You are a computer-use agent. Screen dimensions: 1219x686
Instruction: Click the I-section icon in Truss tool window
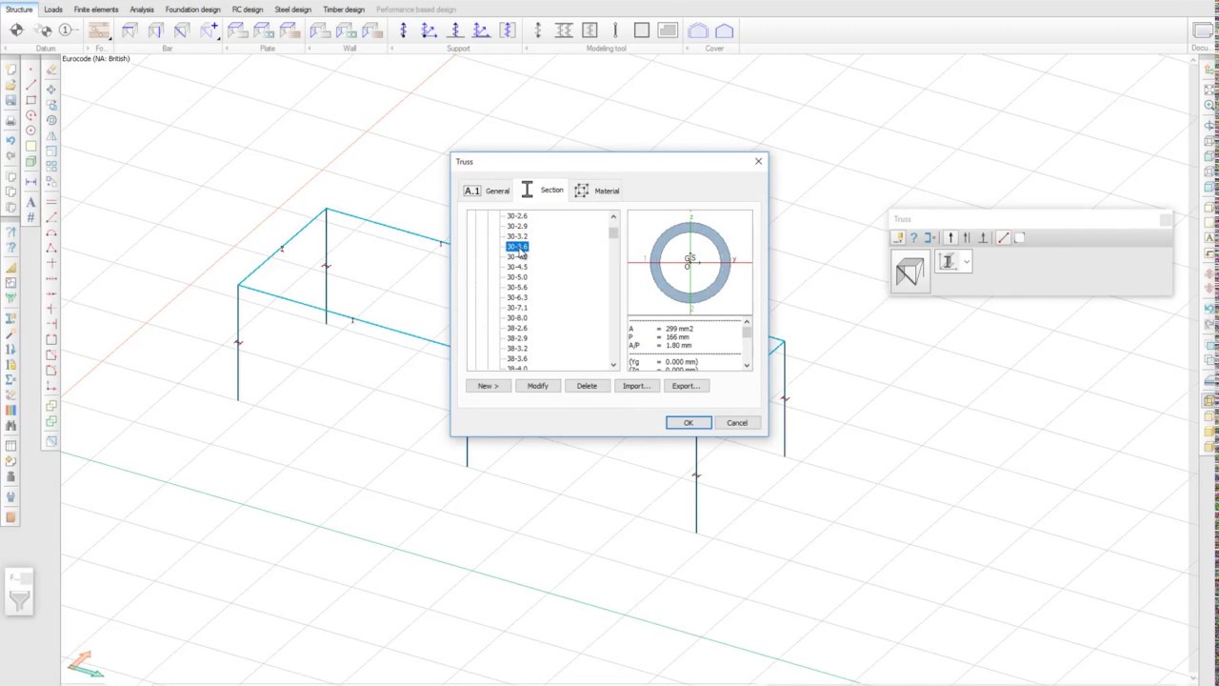pyautogui.click(x=947, y=261)
